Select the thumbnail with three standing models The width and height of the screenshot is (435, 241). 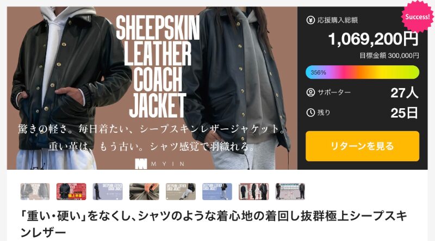tap(253, 191)
